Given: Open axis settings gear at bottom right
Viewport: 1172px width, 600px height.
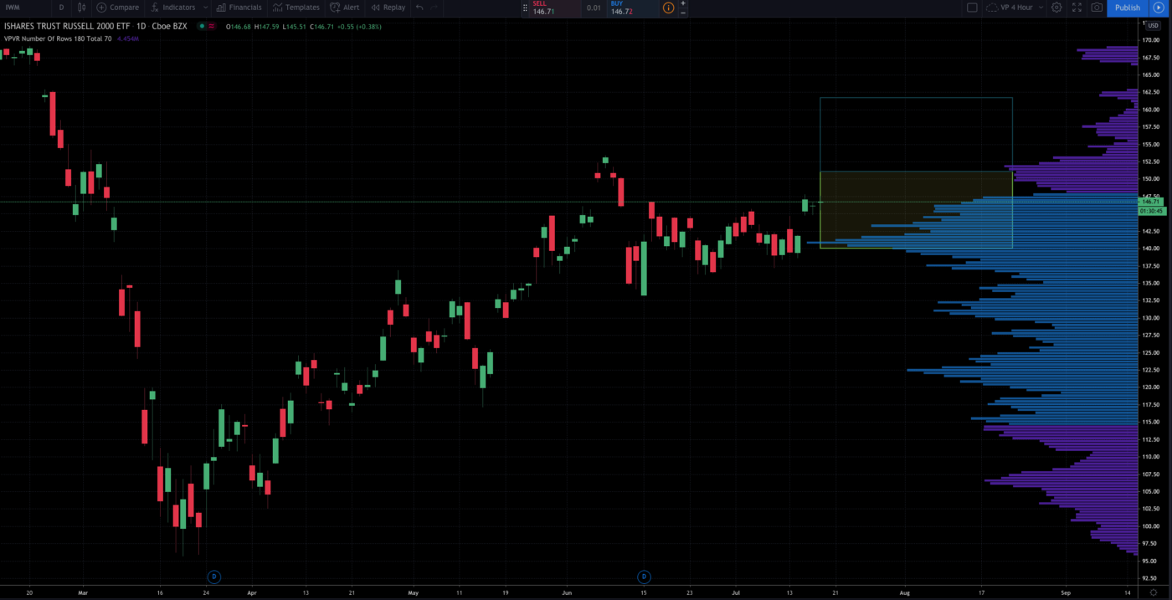Looking at the screenshot, I should 1153,592.
